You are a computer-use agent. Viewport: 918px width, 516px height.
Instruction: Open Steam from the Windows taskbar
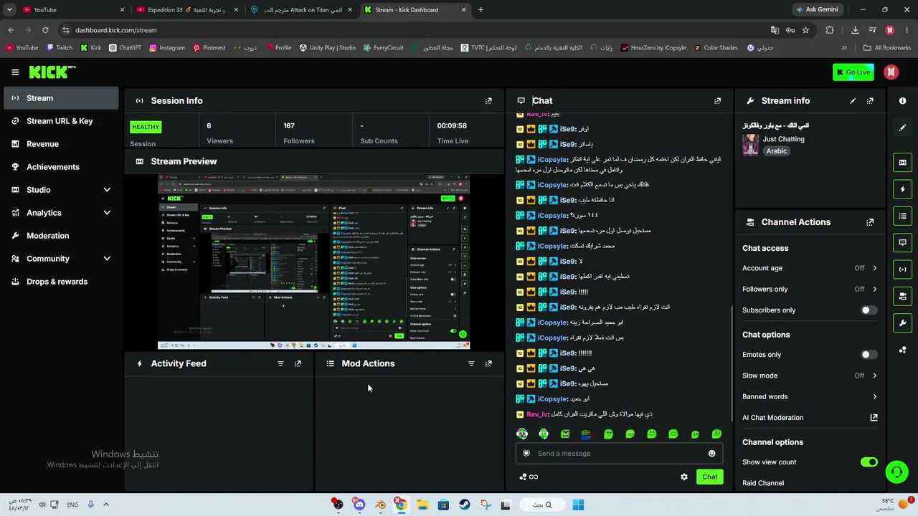[x=465, y=505]
